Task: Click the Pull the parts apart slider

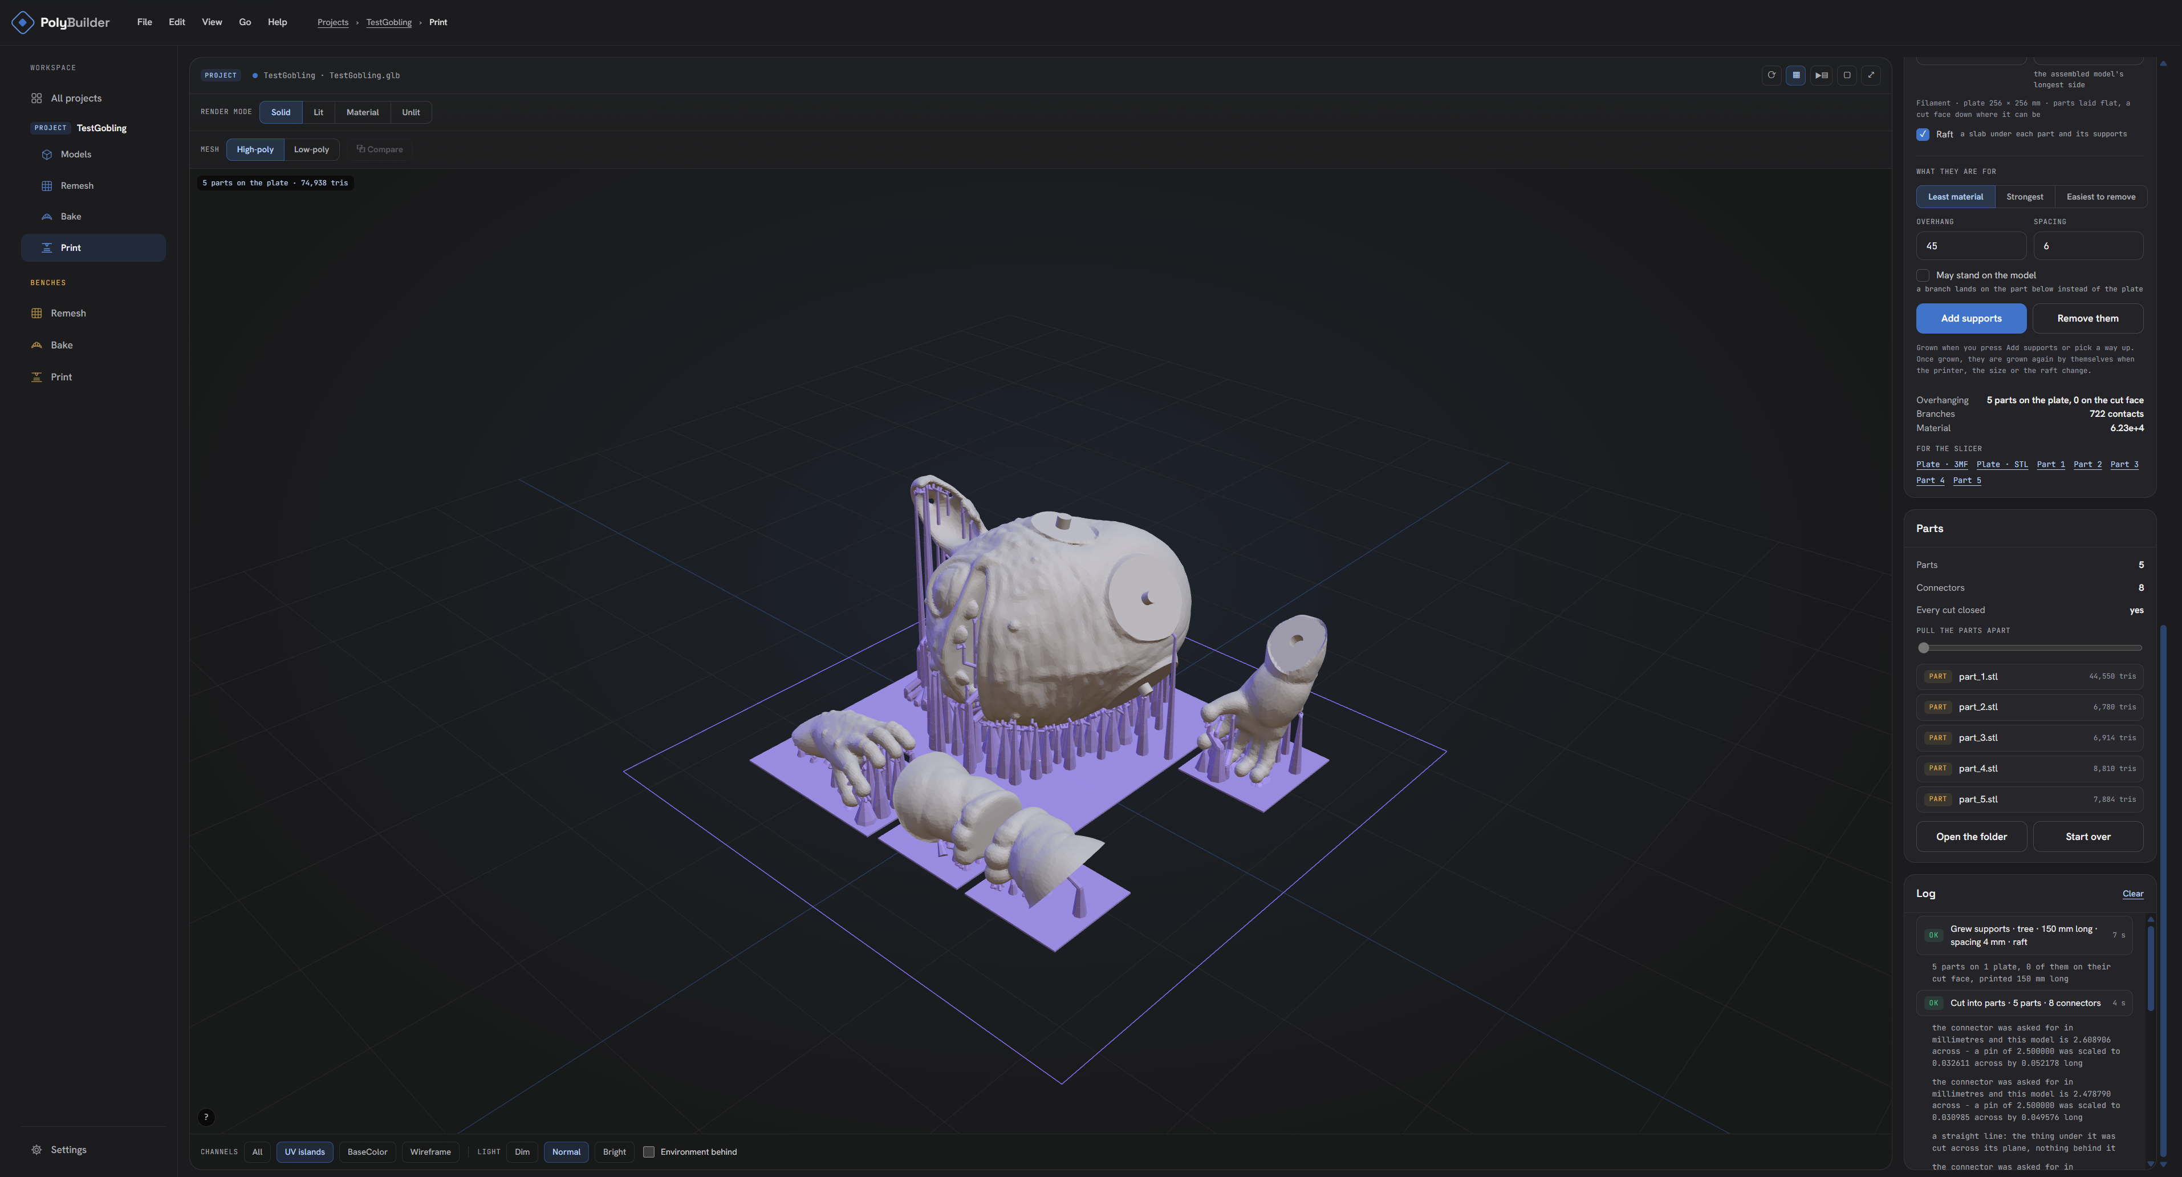Action: click(2030, 648)
